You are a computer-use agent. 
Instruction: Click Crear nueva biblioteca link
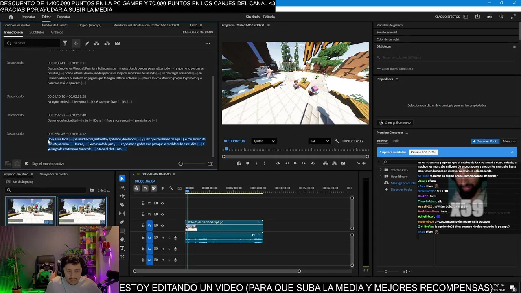click(395, 68)
